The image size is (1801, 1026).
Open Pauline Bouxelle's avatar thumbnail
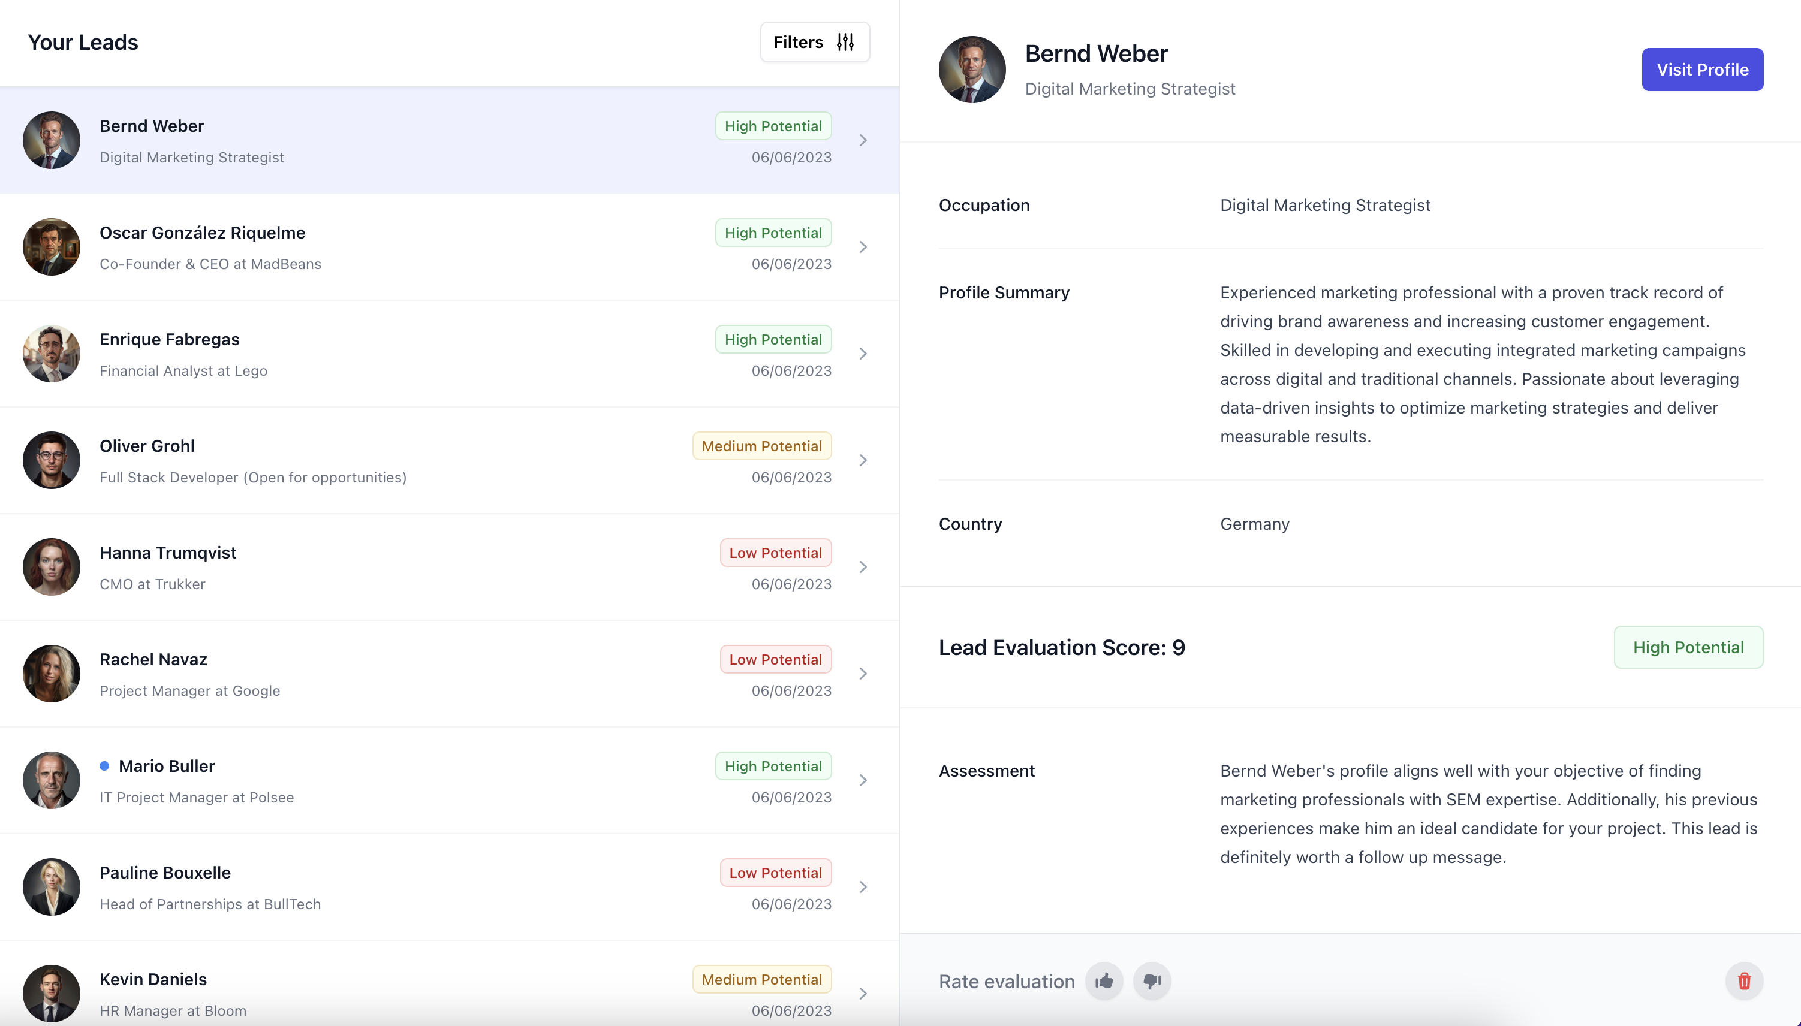(51, 886)
